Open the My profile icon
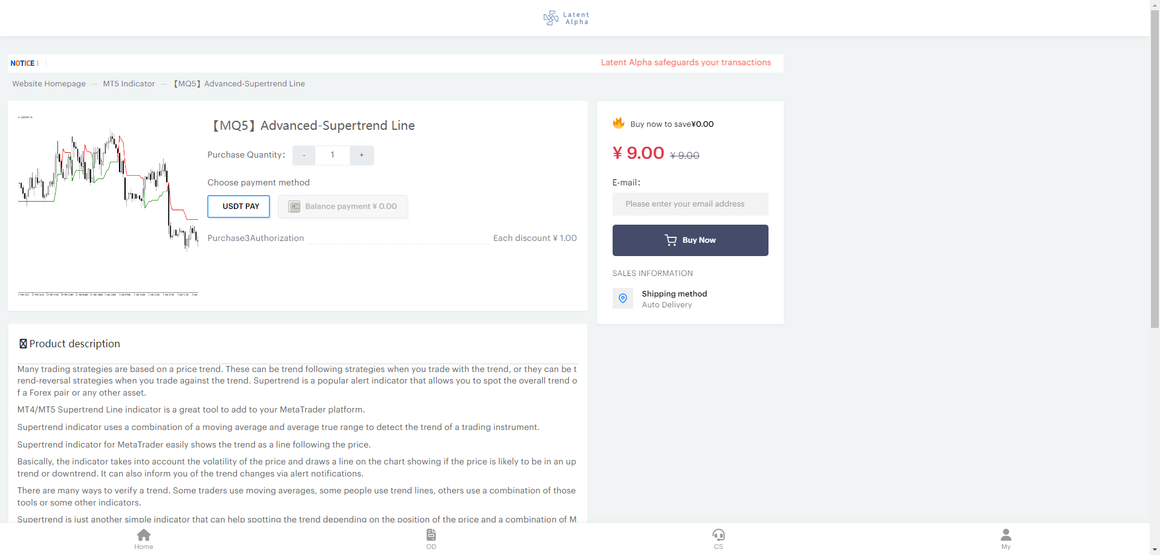This screenshot has height=555, width=1160. pyautogui.click(x=1006, y=535)
